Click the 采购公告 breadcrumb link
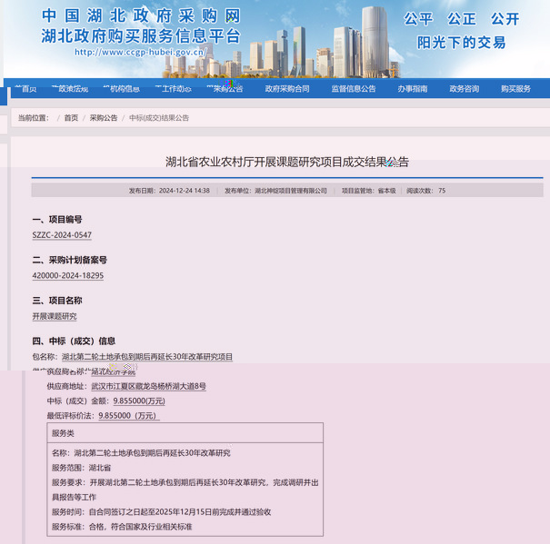 [104, 118]
